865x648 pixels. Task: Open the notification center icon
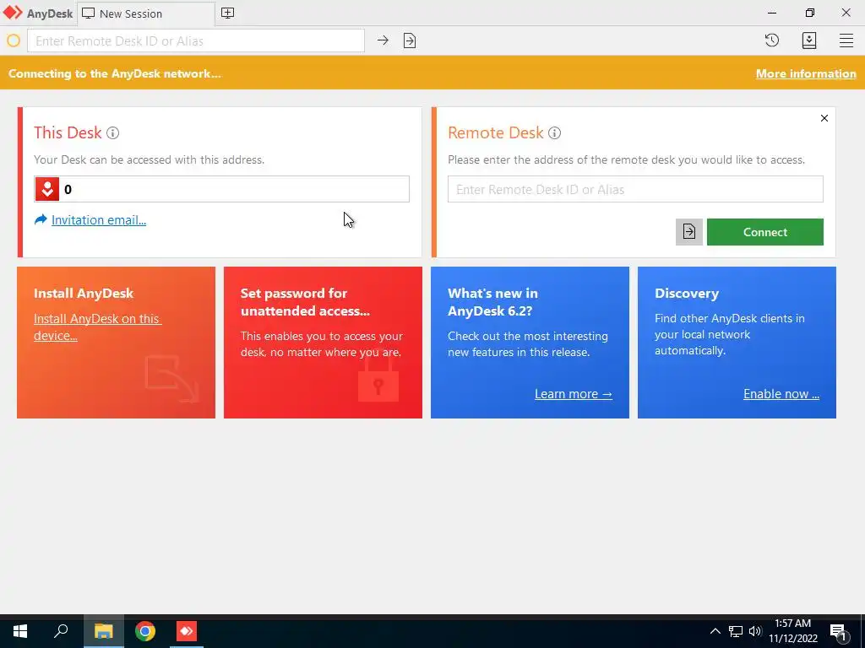(x=838, y=632)
